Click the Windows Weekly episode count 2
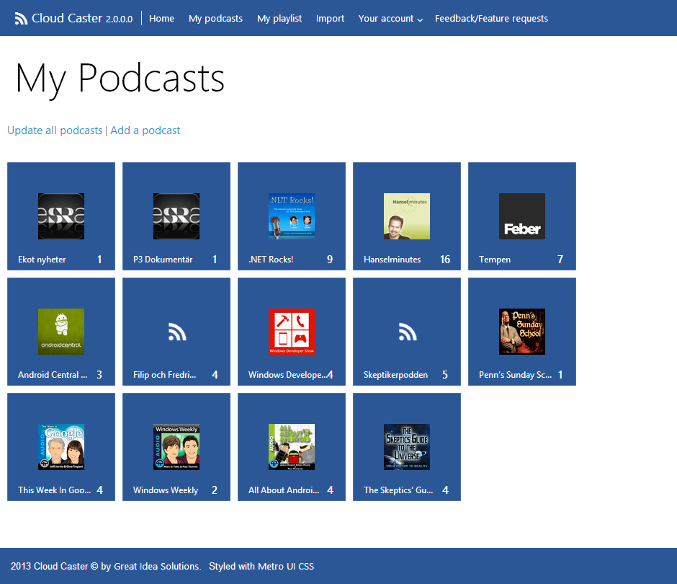The image size is (677, 584). pos(215,490)
